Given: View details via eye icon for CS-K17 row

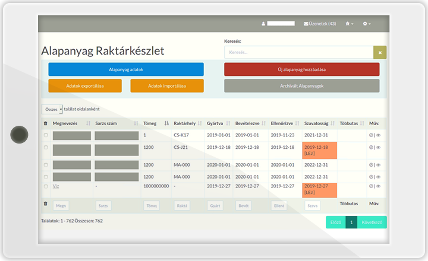Looking at the screenshot, I should click(378, 135).
